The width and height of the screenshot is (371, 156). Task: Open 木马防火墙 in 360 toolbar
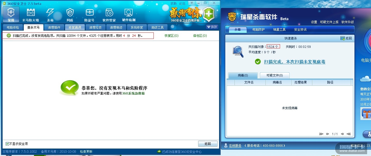pyautogui.click(x=30, y=15)
